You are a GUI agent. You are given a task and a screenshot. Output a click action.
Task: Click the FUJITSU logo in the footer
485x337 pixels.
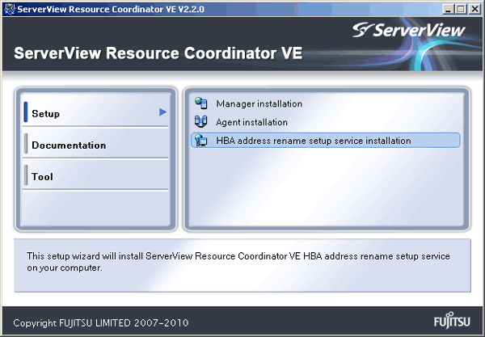452,320
